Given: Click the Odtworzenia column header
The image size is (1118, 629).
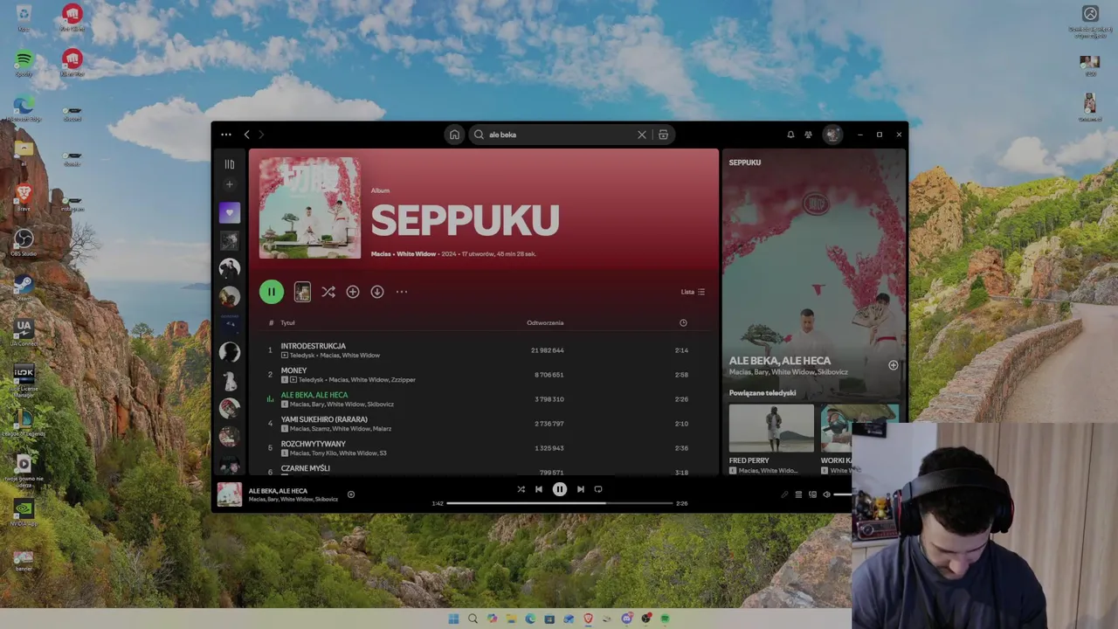Looking at the screenshot, I should (545, 323).
